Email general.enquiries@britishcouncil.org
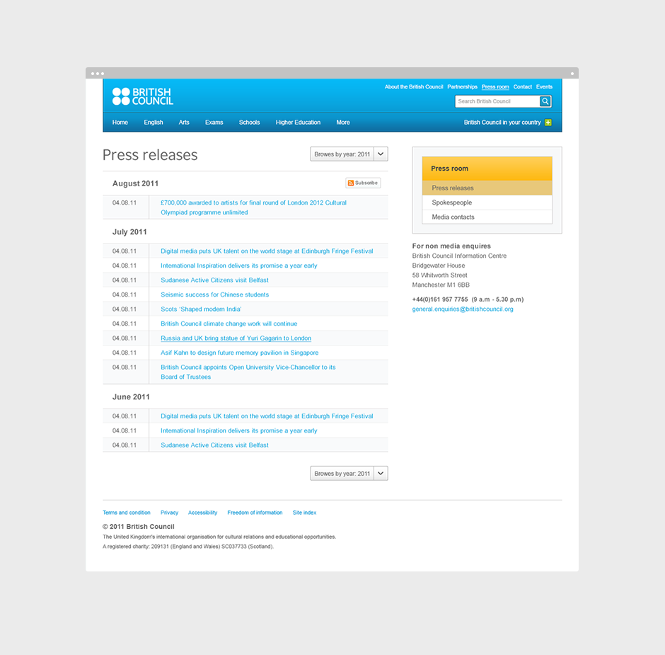 463,309
